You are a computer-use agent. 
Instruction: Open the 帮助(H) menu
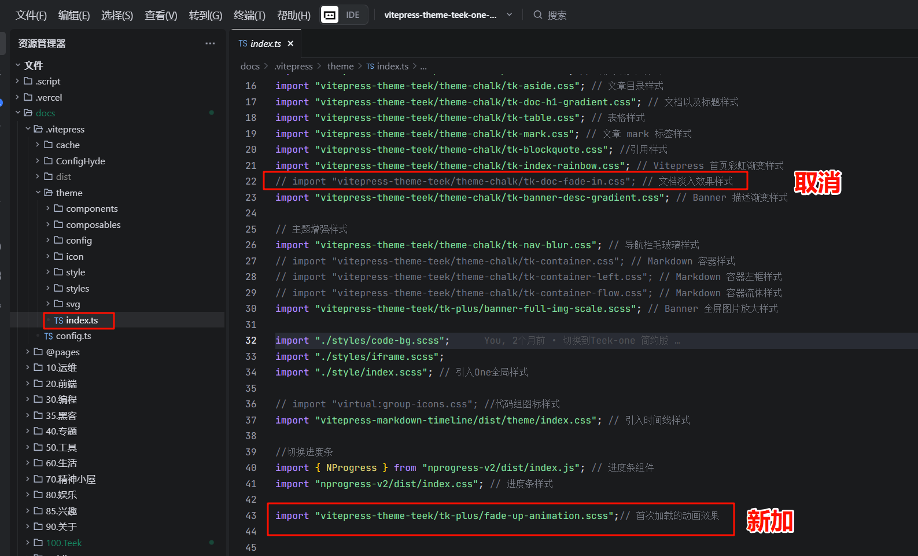pyautogui.click(x=294, y=15)
